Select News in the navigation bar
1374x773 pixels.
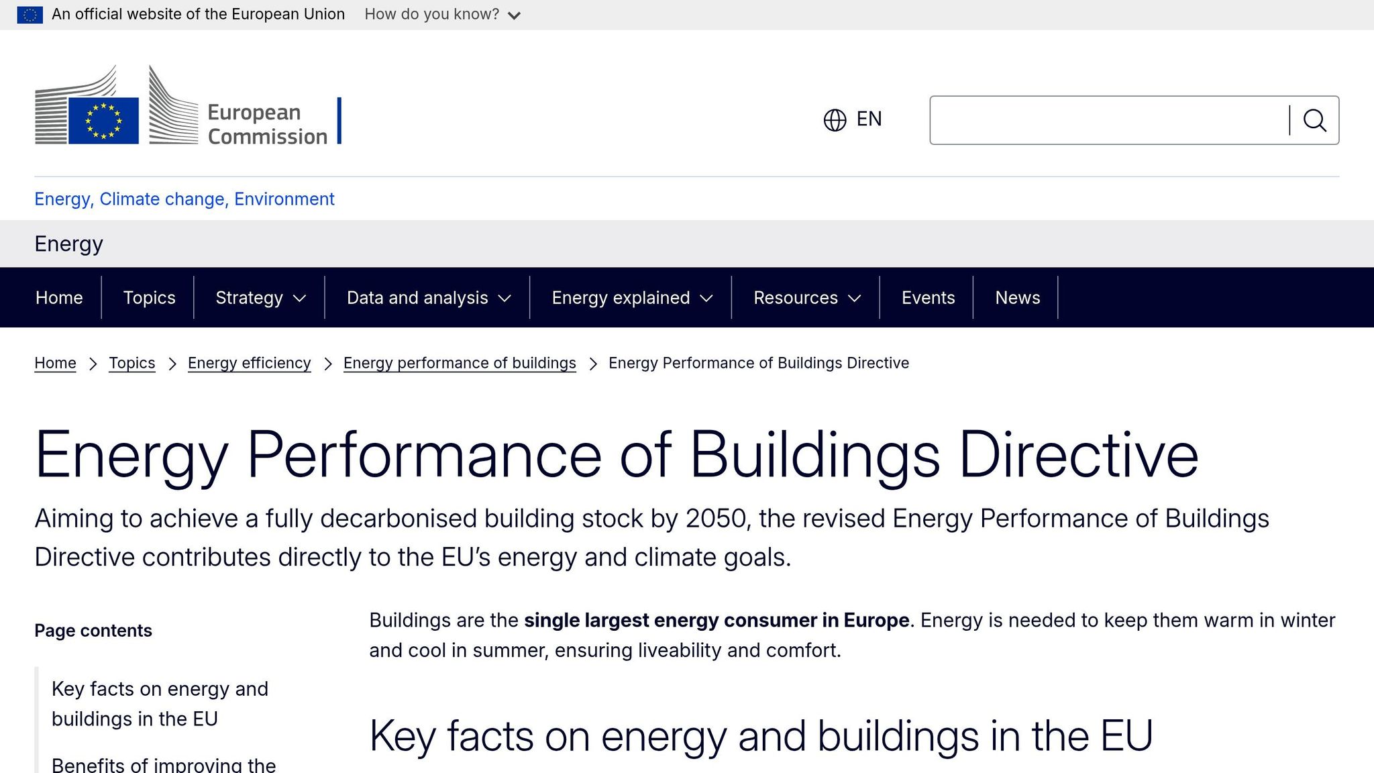click(x=1016, y=297)
